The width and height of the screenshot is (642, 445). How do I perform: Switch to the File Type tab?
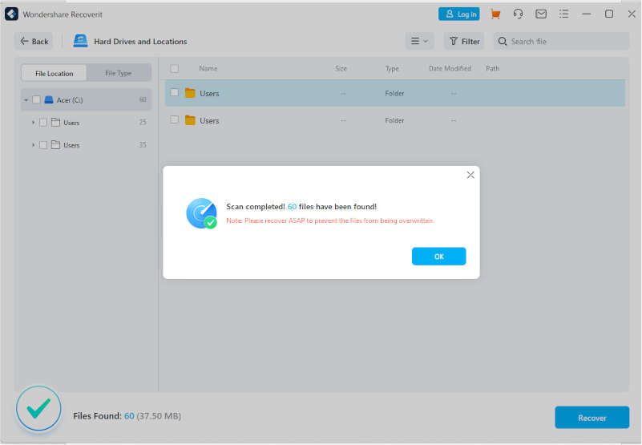[119, 73]
